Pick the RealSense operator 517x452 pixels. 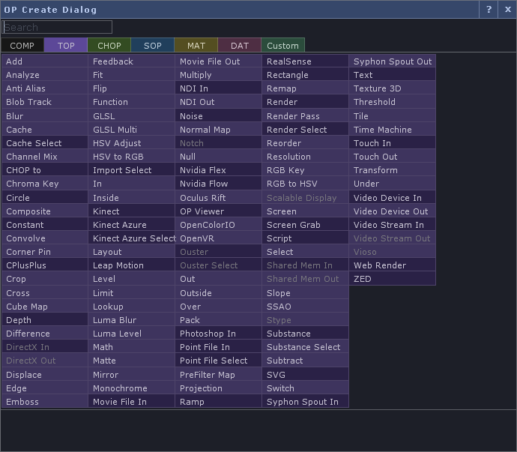click(305, 61)
